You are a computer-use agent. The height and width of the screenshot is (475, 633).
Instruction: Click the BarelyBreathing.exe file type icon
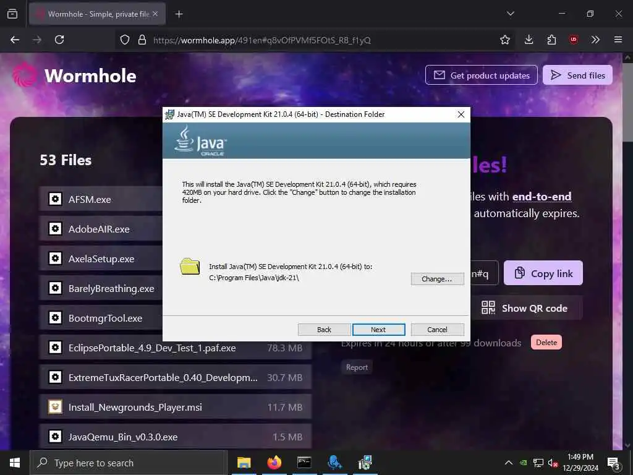click(55, 288)
